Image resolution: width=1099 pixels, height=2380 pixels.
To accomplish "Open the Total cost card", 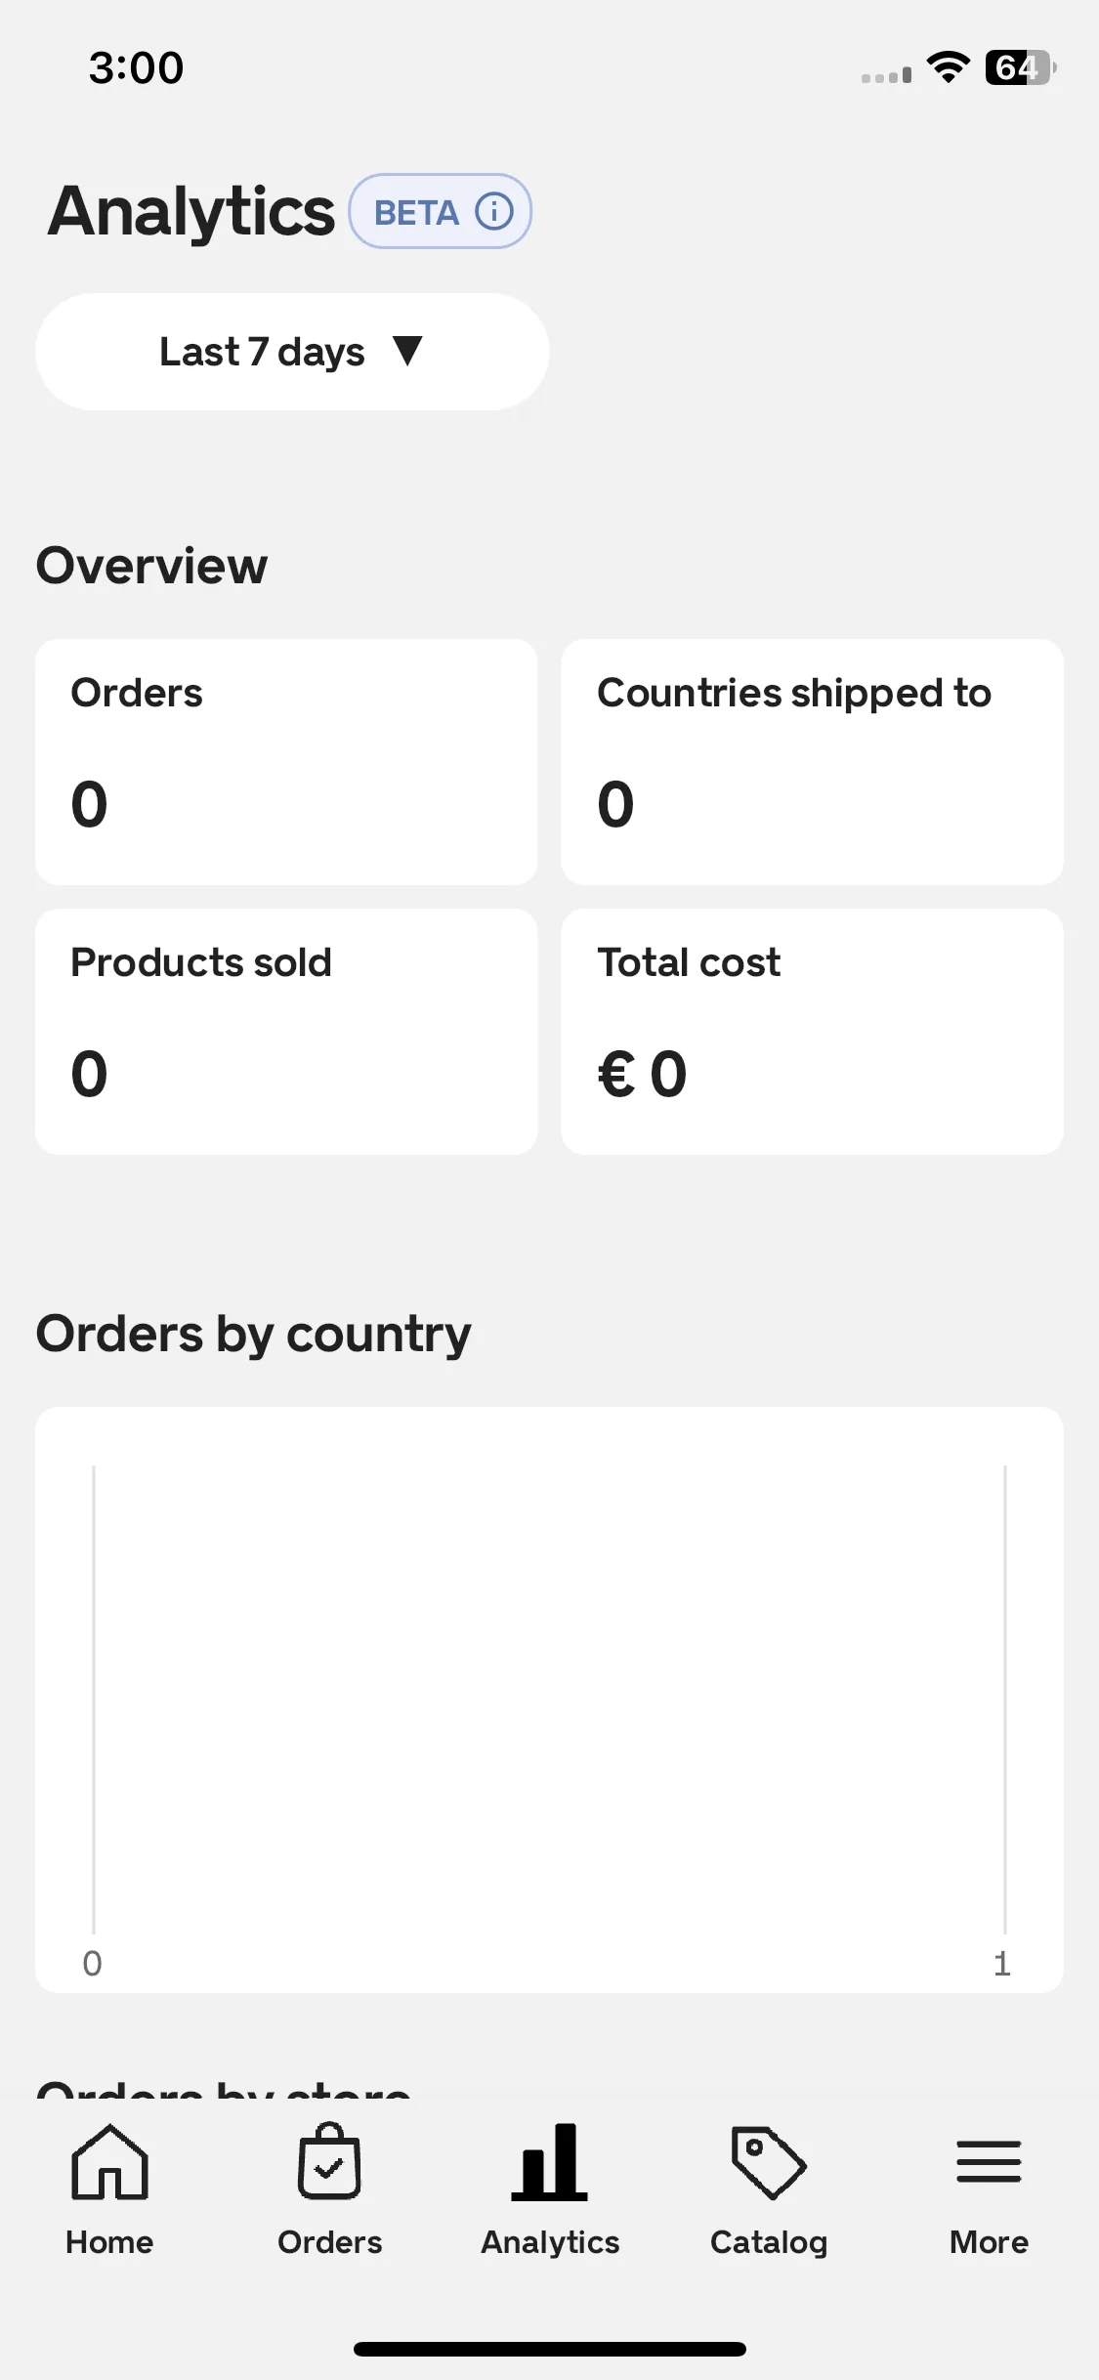I will click(813, 1032).
